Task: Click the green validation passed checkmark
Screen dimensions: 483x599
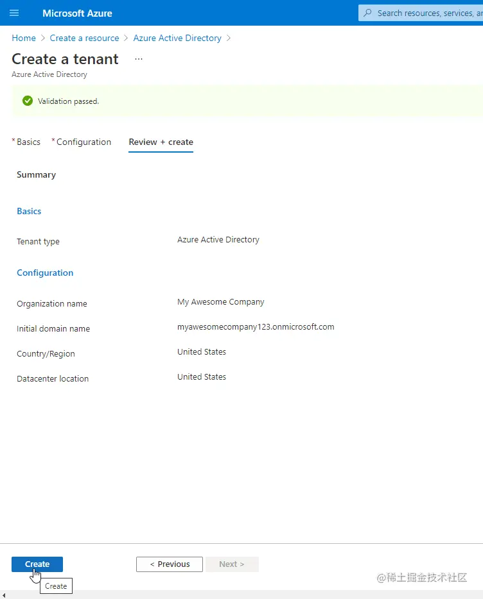Action: pos(28,101)
